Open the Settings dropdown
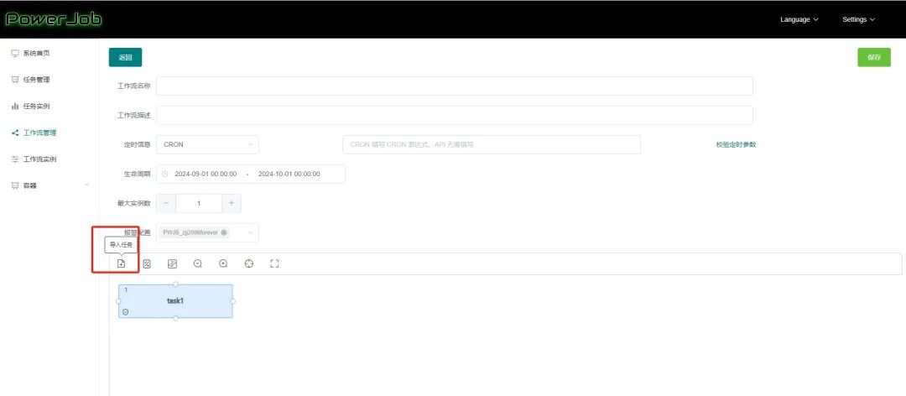Viewport: 906px width, 396px height. pos(859,19)
